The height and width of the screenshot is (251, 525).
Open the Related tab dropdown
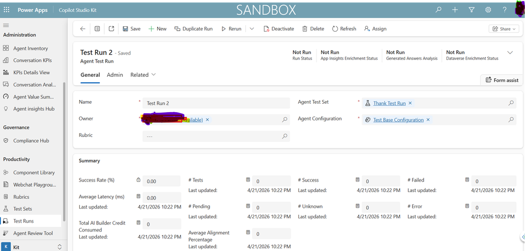point(143,75)
